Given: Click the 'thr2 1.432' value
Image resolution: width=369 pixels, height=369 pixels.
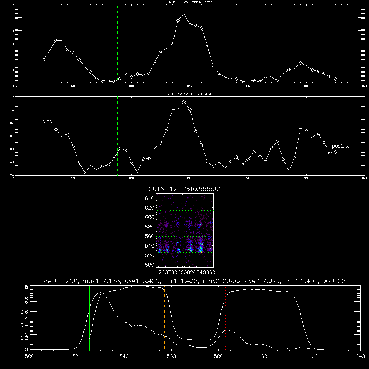Looking at the screenshot, I should [301, 281].
